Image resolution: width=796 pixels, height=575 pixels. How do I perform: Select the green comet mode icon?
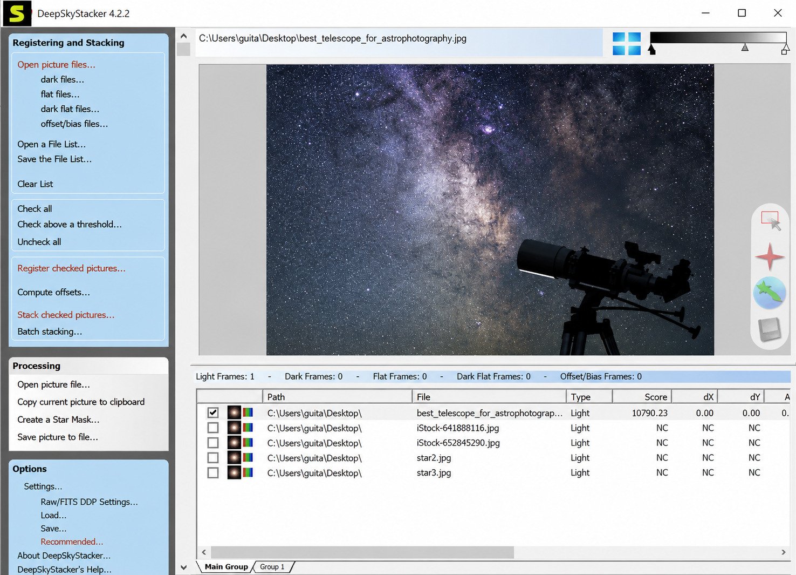tap(770, 293)
